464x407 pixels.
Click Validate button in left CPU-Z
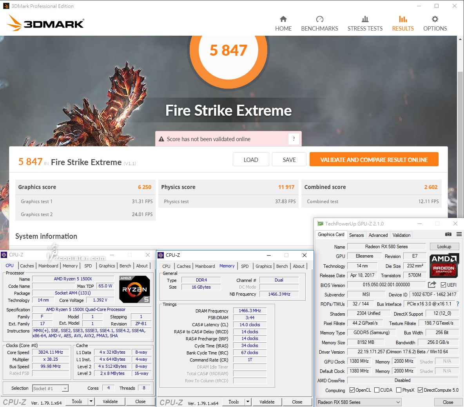pos(110,402)
